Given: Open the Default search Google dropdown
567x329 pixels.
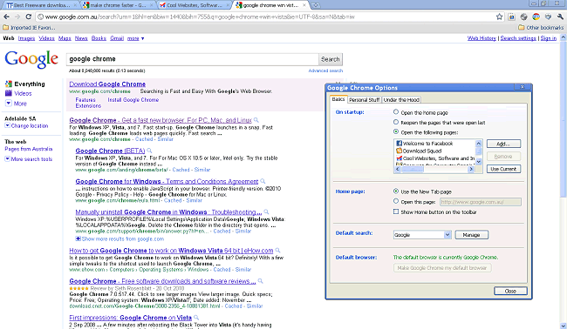Looking at the screenshot, I should pos(422,235).
